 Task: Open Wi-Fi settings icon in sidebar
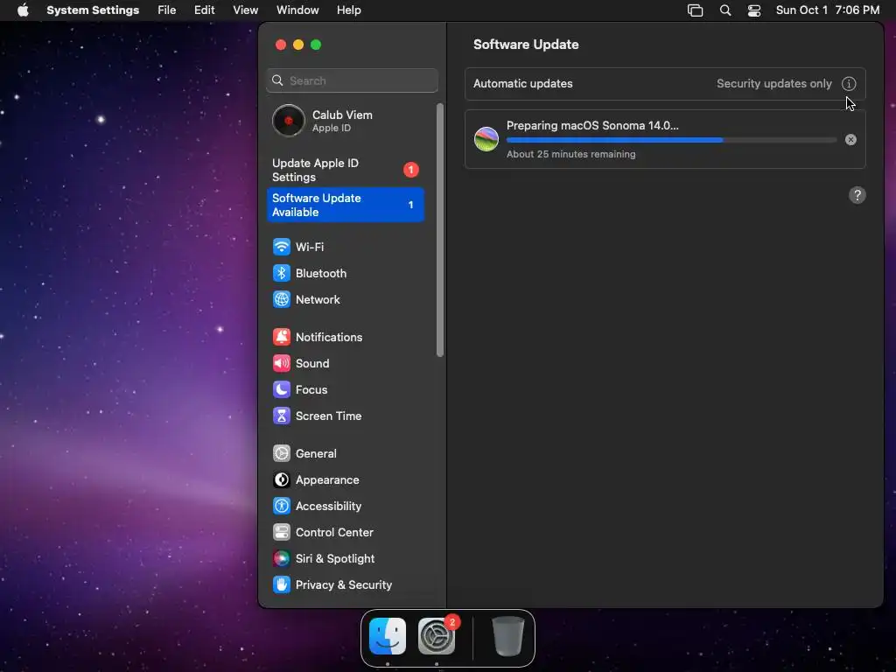point(281,247)
